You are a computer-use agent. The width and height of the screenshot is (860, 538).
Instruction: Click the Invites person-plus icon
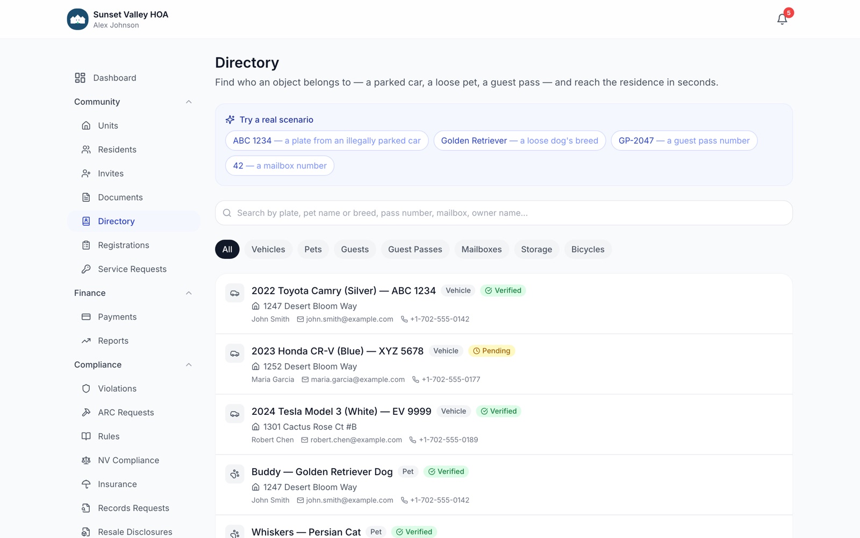(86, 173)
